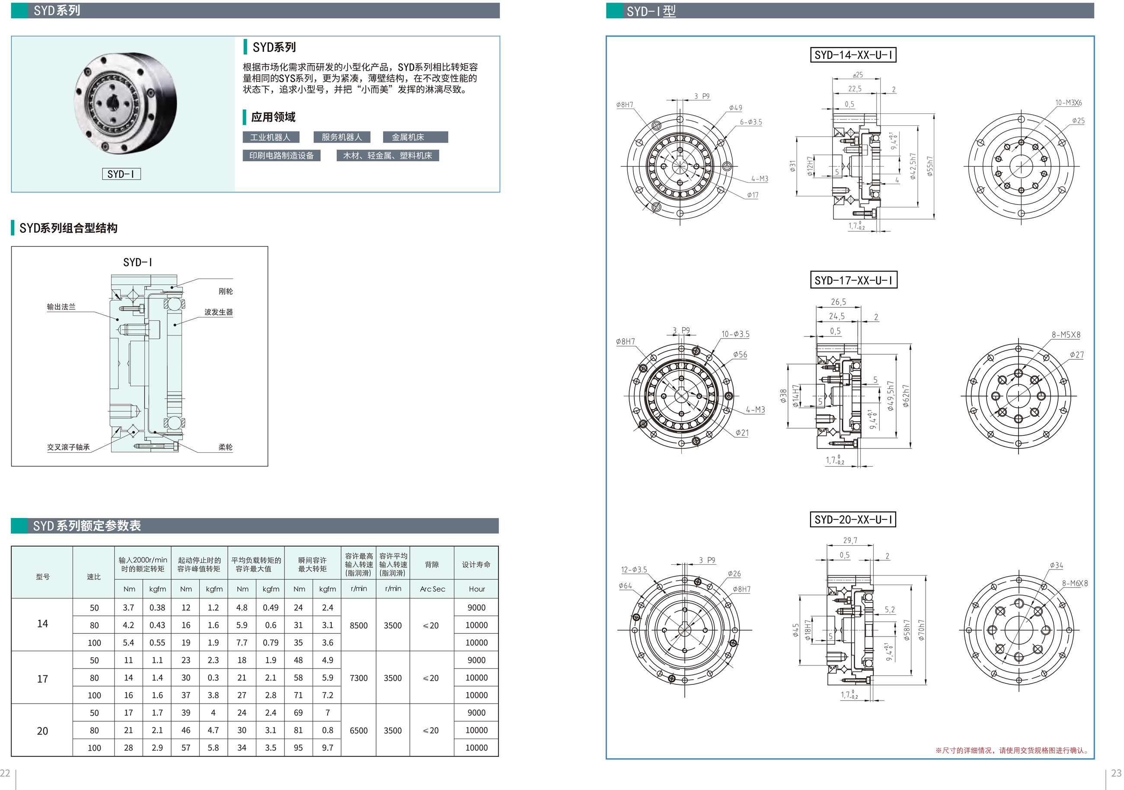Click the 'Φ42.5h7' dimension label
The width and height of the screenshot is (1124, 790).
coord(913,166)
